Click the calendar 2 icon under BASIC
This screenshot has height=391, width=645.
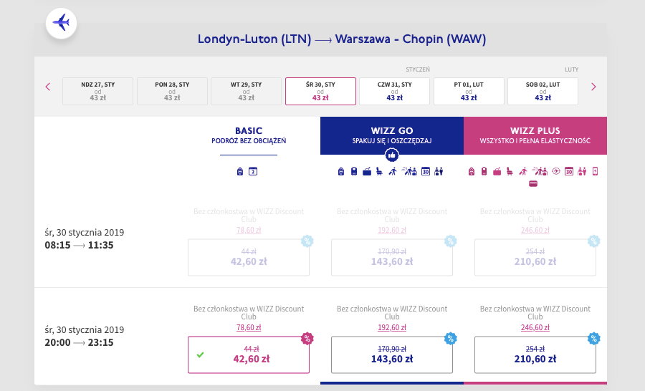pos(253,171)
